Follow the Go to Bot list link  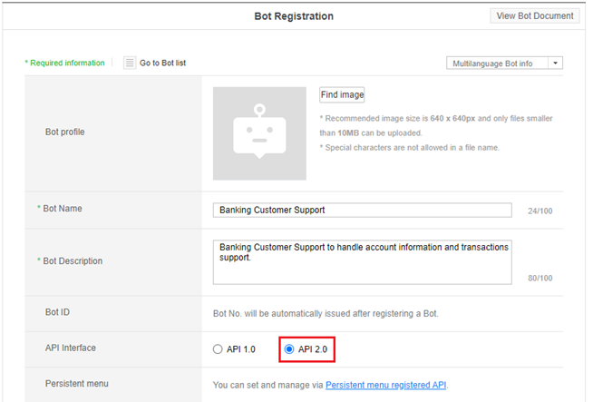point(162,64)
